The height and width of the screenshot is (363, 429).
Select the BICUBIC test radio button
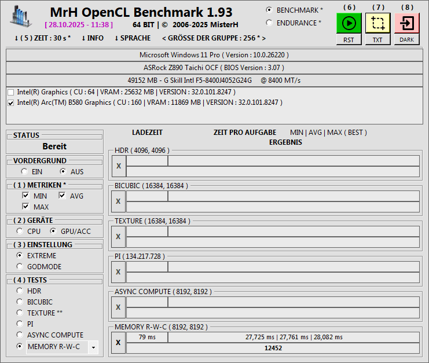20,302
